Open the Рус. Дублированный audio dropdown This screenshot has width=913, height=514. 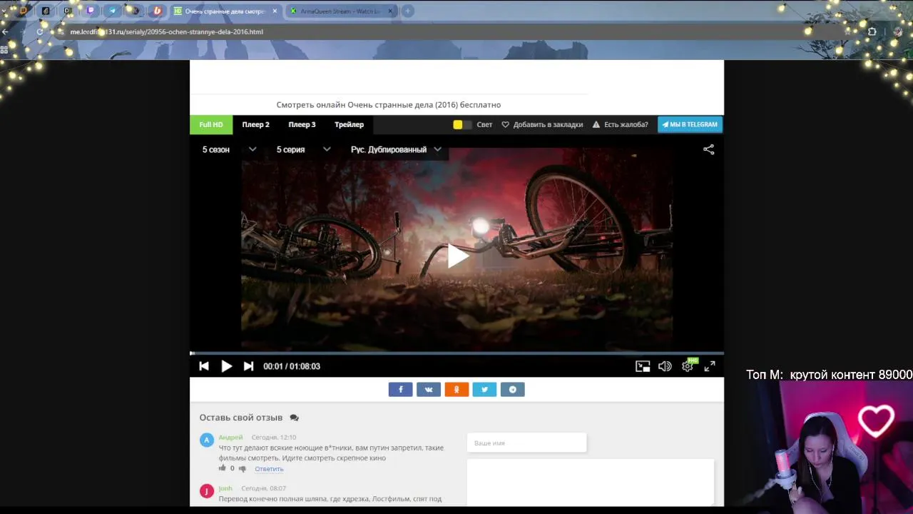(x=396, y=149)
